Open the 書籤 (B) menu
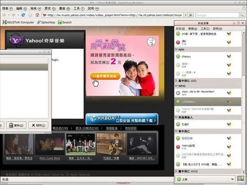Screen dimensions: 247x185 click(x=65, y=9)
